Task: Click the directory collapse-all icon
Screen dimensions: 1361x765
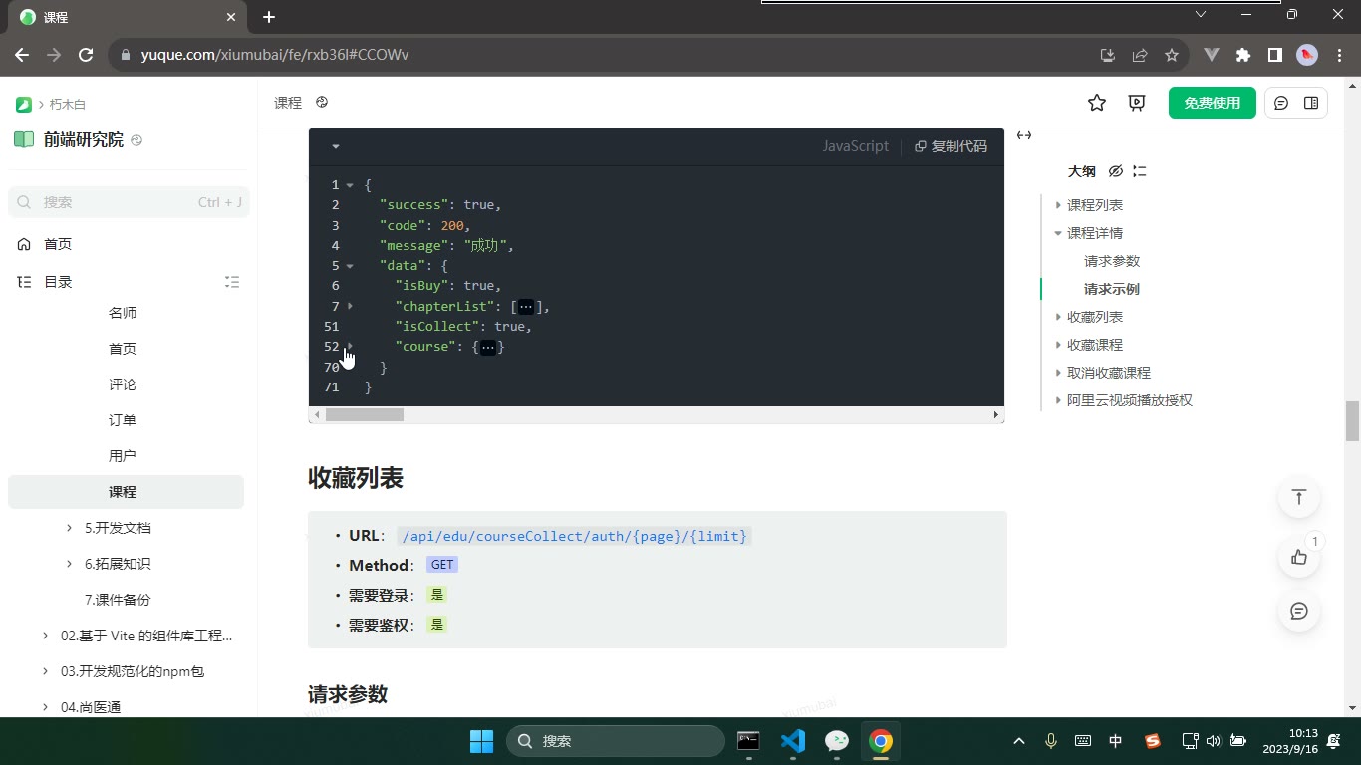Action: click(x=232, y=282)
